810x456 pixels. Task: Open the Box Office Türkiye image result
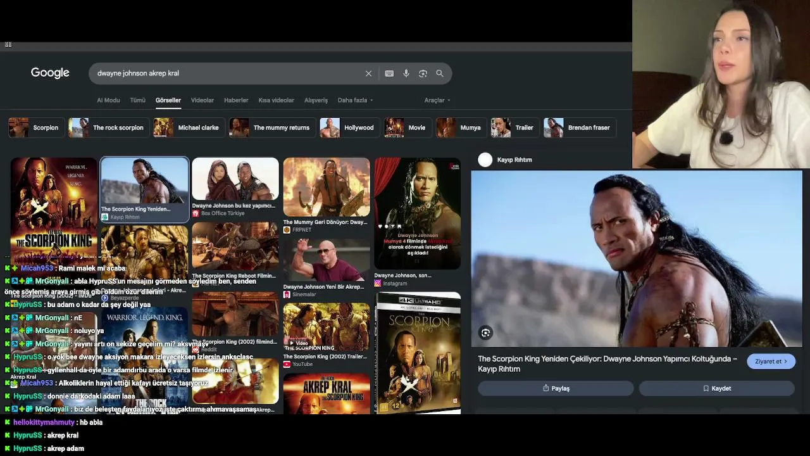click(x=235, y=187)
